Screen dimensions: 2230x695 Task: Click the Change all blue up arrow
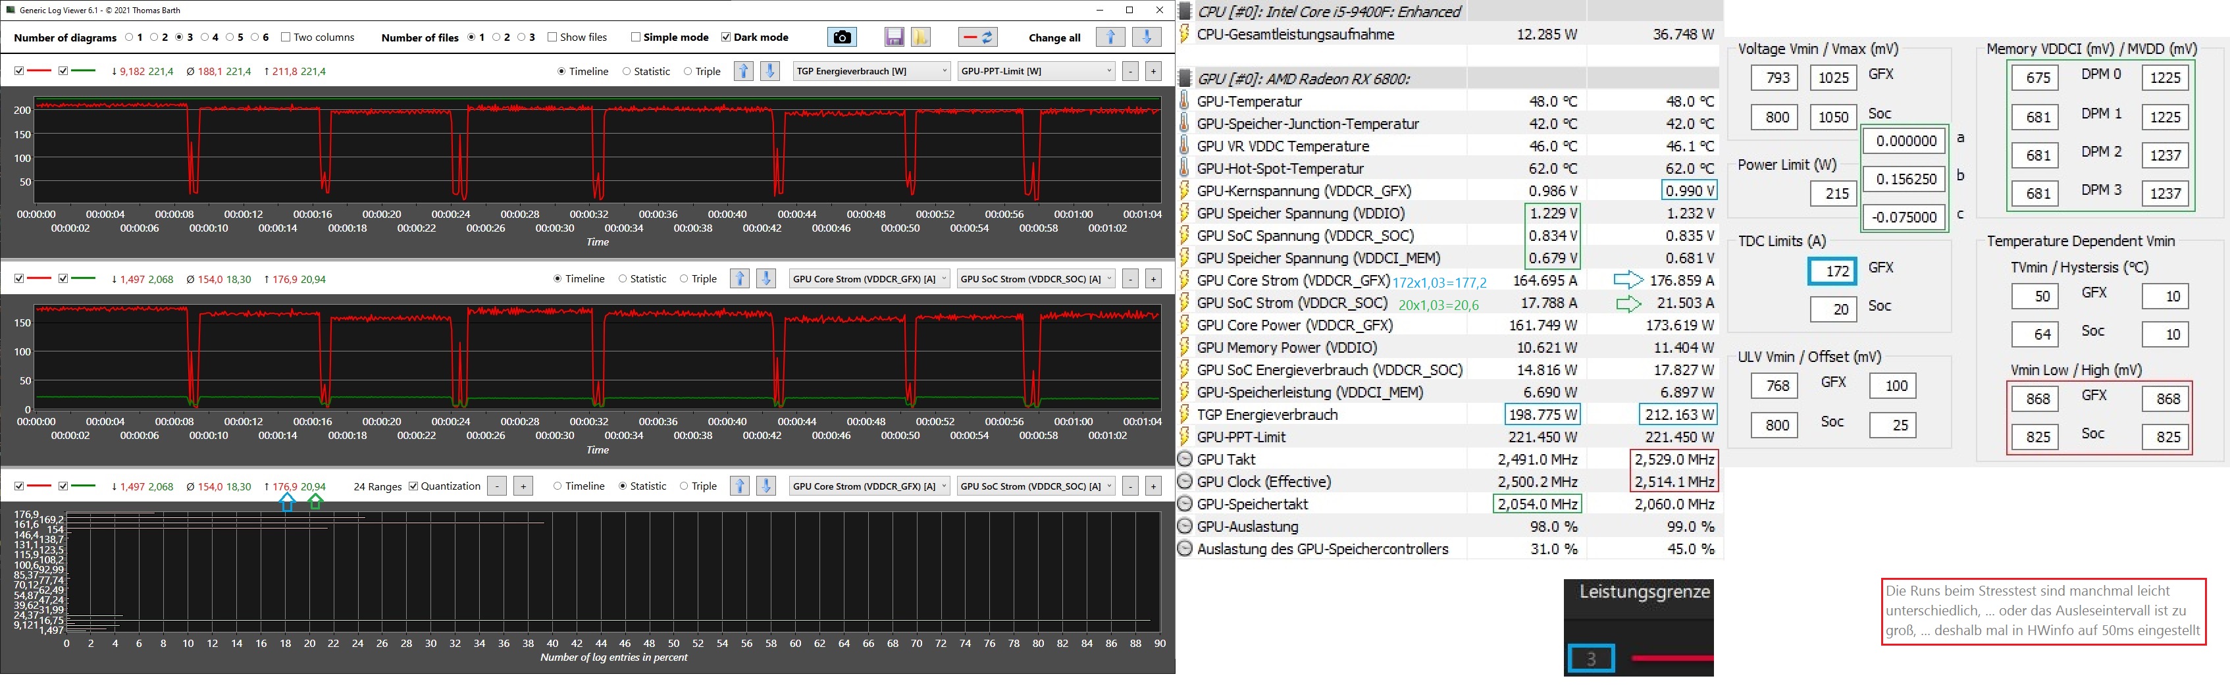(x=1110, y=38)
